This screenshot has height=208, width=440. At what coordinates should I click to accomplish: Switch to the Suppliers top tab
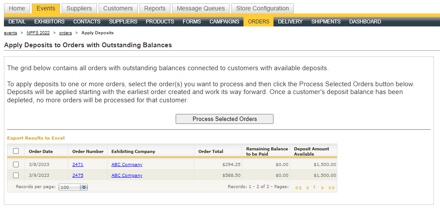[79, 8]
